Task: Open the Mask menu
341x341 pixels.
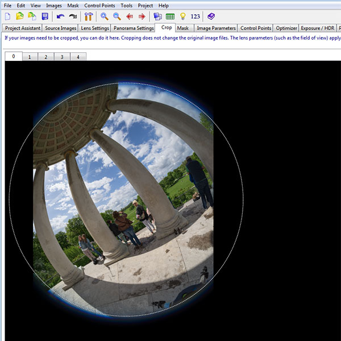Action: click(x=73, y=5)
